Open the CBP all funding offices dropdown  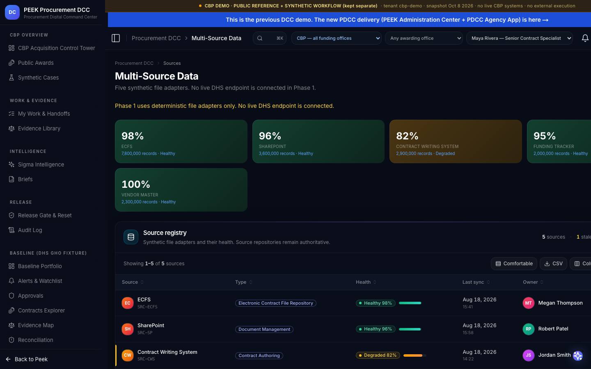tap(337, 38)
